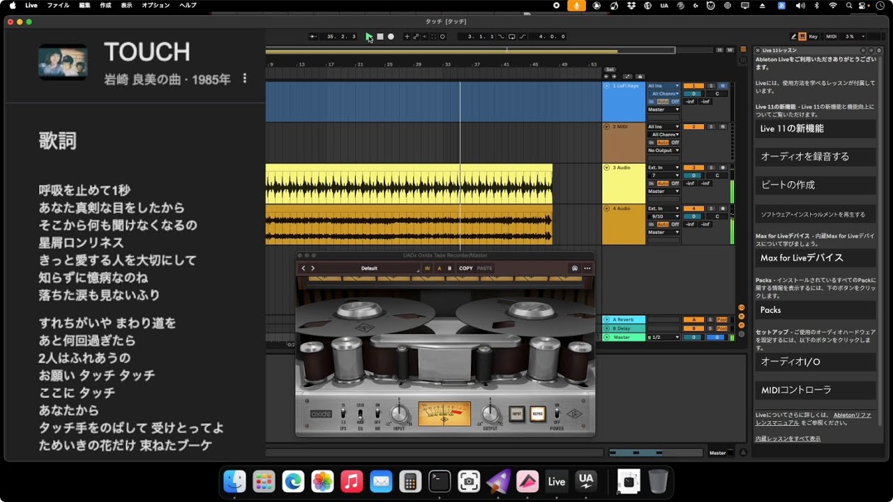
Task: Open the 編集 menu
Action: [x=84, y=5]
